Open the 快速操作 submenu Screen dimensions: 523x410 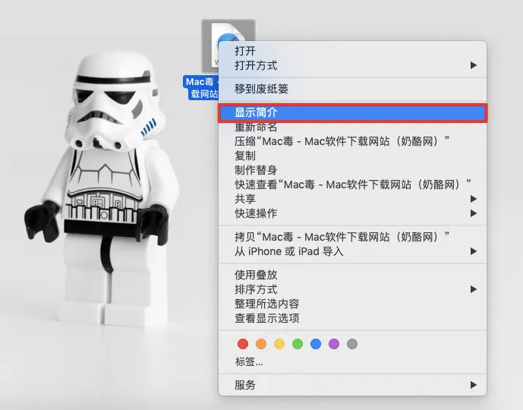(352, 213)
